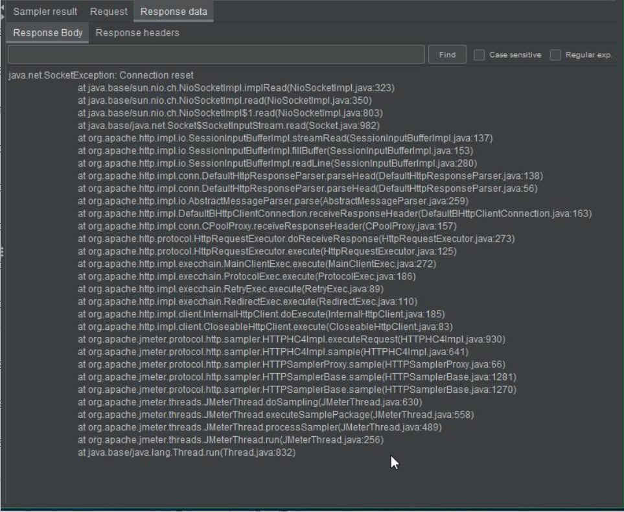The width and height of the screenshot is (624, 512).
Task: Click the DefaultHttpResponseParser.java:138 line
Action: [310, 176]
